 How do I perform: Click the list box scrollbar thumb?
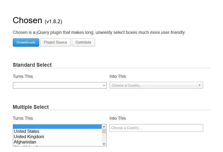click(x=104, y=131)
